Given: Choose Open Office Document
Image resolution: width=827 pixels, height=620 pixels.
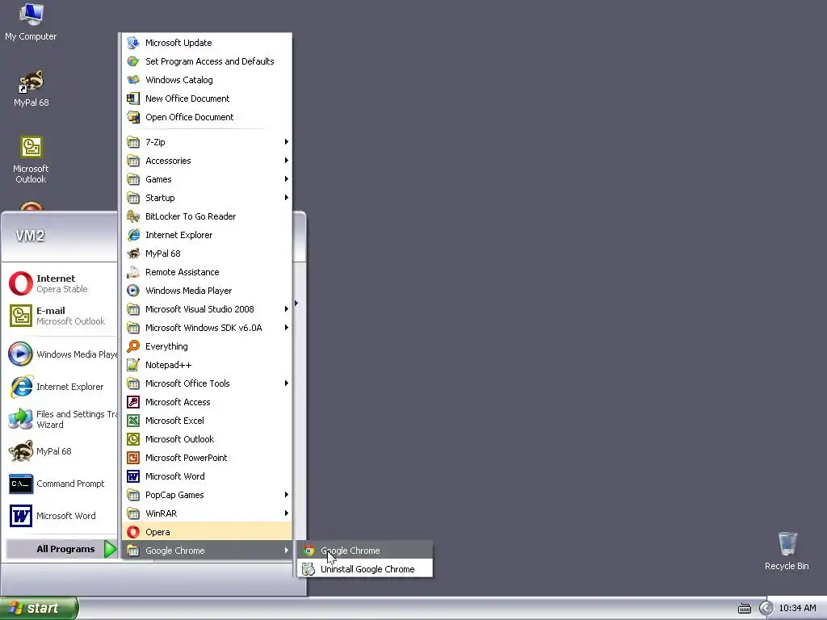Looking at the screenshot, I should point(207,117).
